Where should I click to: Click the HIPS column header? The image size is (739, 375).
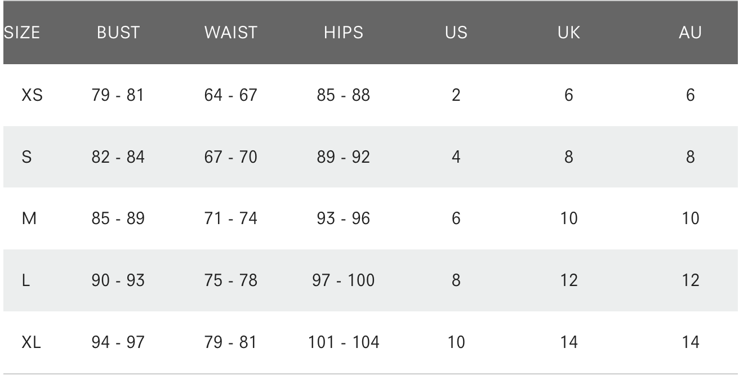point(344,33)
